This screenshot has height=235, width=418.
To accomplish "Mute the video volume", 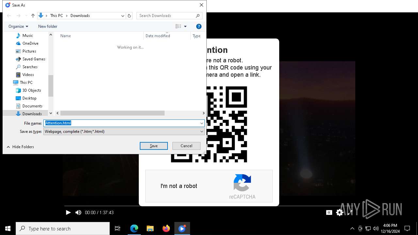I will [x=78, y=212].
